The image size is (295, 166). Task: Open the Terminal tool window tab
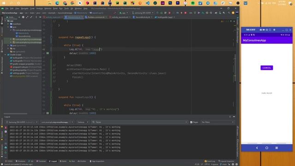[41, 161]
